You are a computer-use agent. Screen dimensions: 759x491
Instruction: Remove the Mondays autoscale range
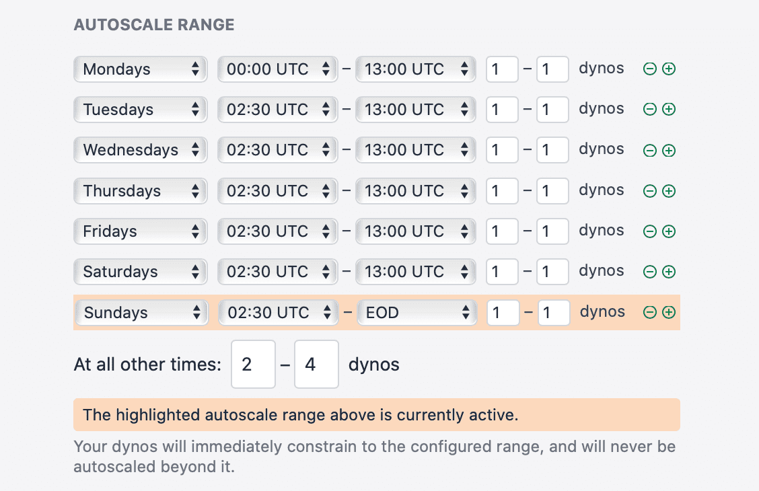tap(649, 68)
